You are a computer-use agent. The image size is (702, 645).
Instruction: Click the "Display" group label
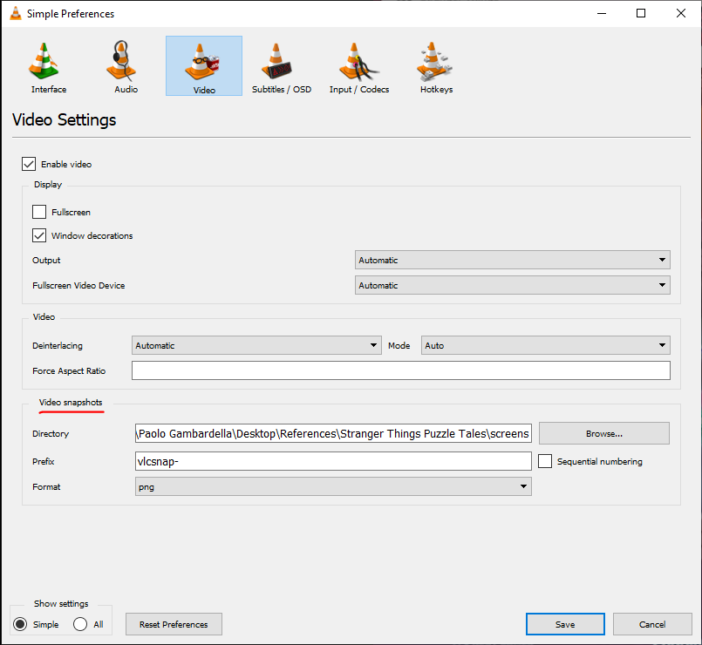48,185
